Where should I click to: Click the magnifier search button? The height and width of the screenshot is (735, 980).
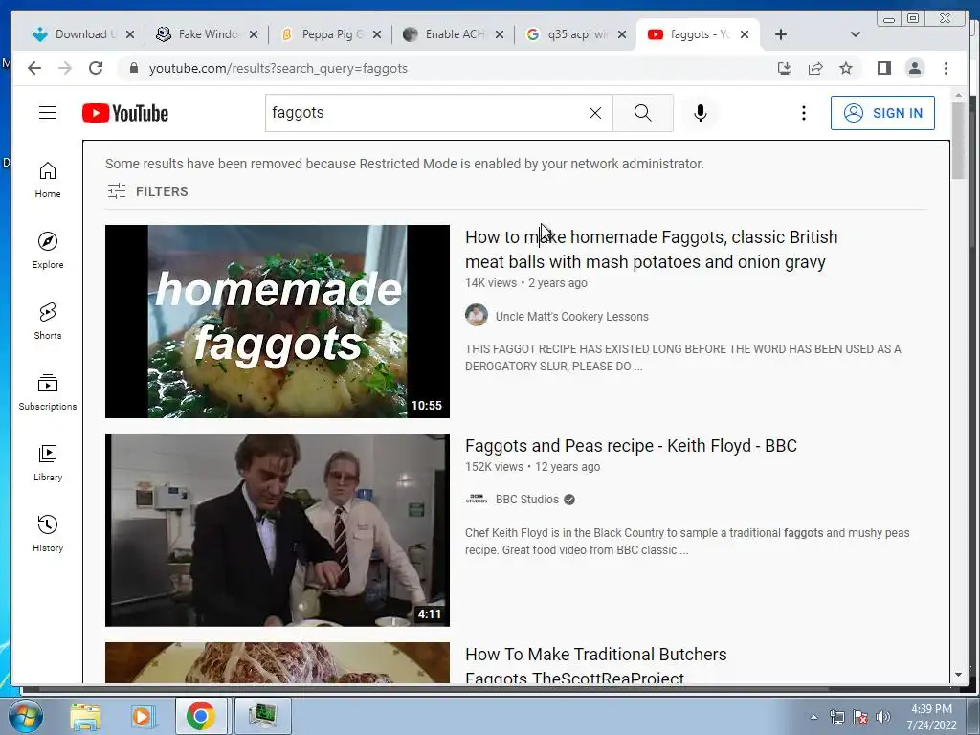(x=642, y=113)
